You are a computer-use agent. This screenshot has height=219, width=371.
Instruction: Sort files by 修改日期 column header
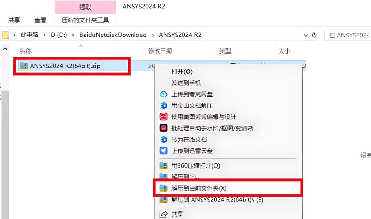[160, 51]
